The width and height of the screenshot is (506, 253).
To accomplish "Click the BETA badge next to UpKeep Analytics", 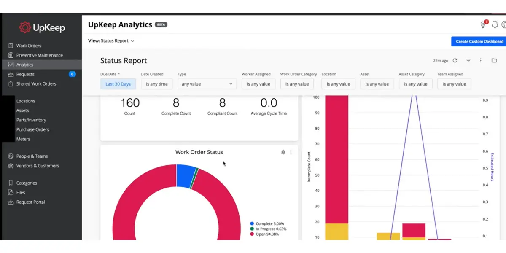I will pos(161,24).
